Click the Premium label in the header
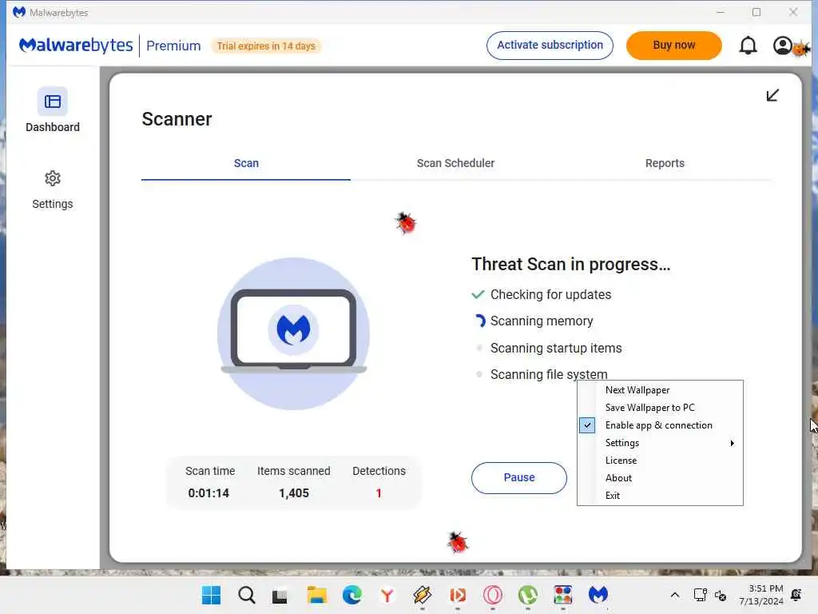 (173, 46)
